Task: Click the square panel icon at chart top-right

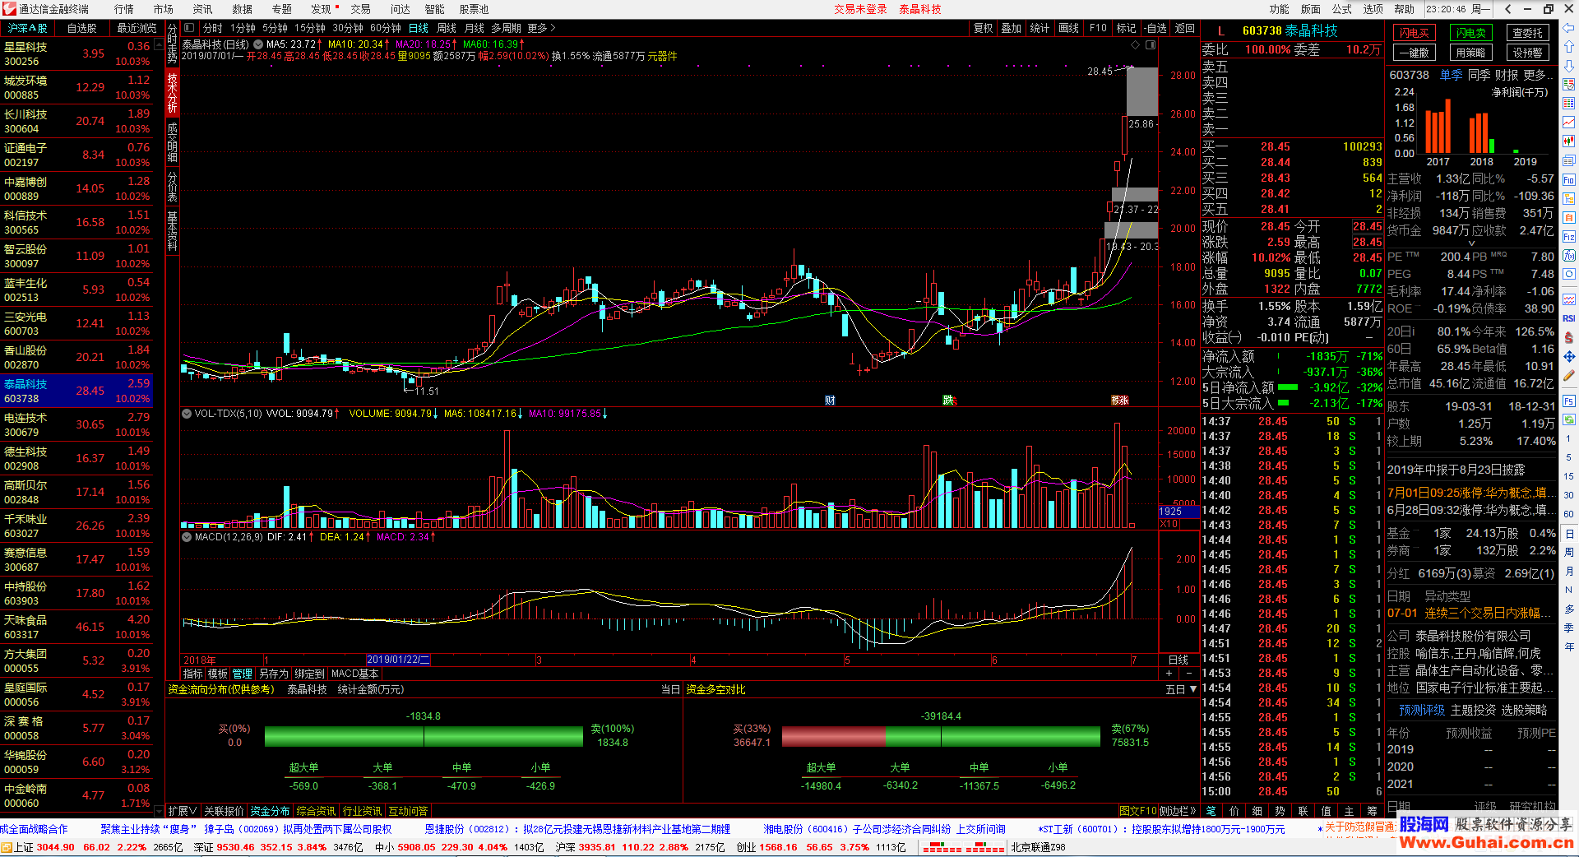Action: click(x=1151, y=44)
